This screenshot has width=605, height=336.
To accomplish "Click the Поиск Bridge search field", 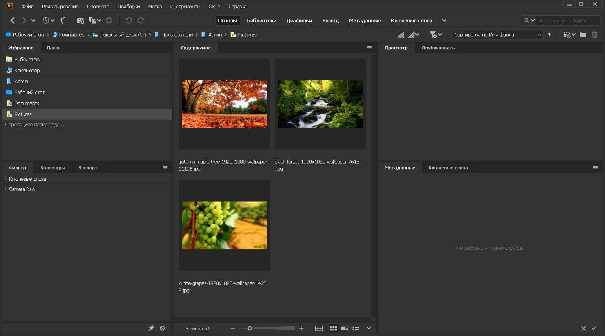I will (x=567, y=20).
